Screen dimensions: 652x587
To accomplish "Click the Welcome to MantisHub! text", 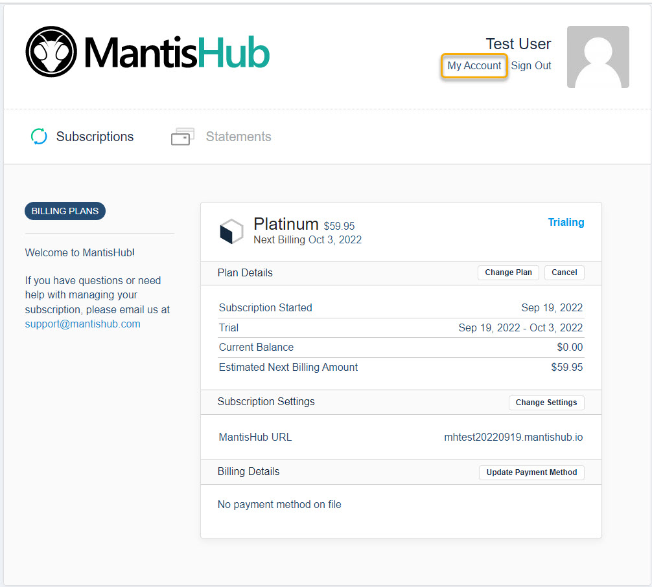I will [x=80, y=252].
